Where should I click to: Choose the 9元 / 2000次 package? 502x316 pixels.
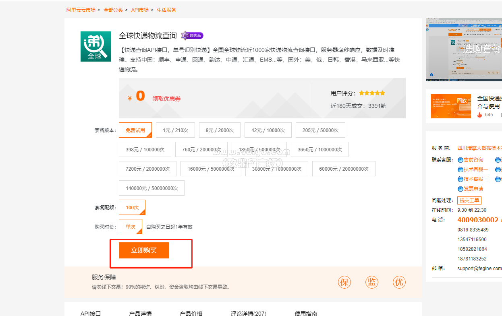[x=220, y=130]
